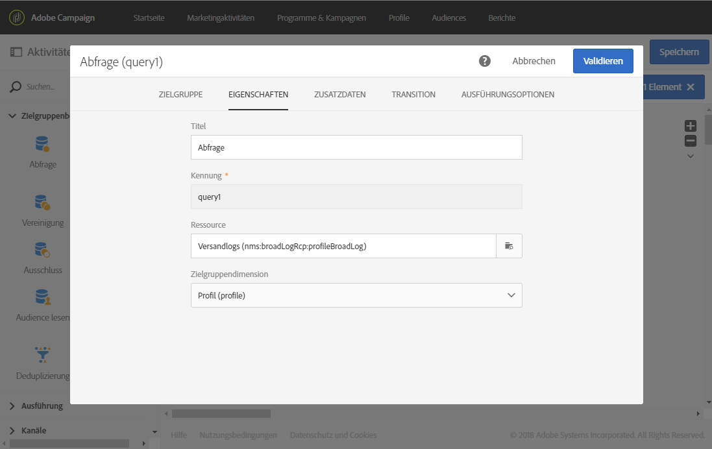Open the Ausführungsoptionen tab

[508, 95]
